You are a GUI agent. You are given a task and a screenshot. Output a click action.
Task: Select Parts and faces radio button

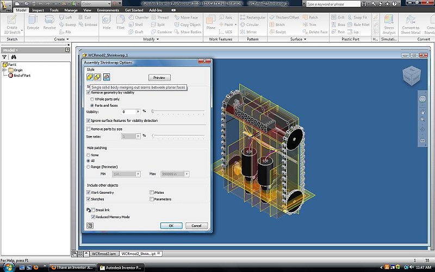pos(92,106)
